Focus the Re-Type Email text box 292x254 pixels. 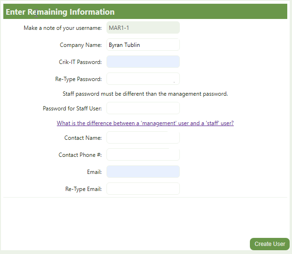[143, 189]
